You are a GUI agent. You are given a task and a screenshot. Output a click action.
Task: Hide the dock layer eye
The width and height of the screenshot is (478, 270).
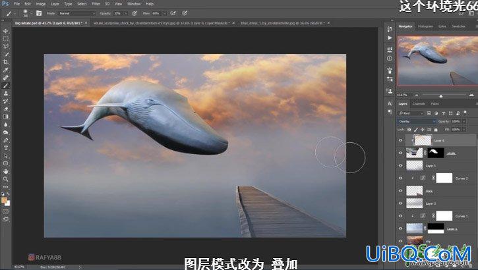(401, 191)
